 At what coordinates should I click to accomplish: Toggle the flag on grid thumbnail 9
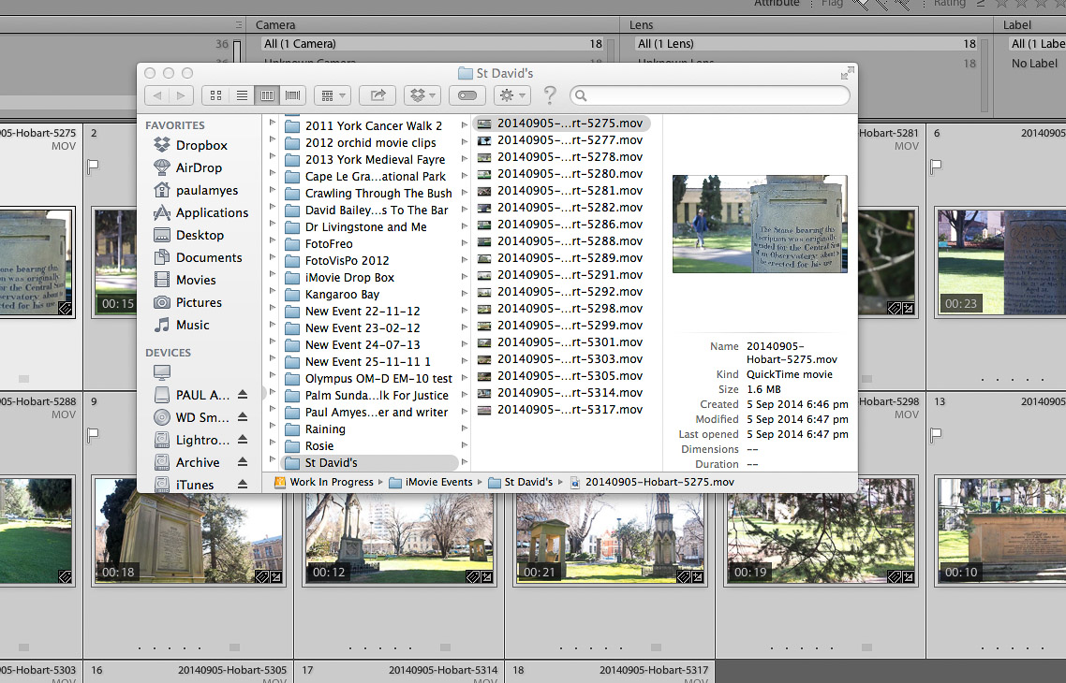[x=94, y=434]
